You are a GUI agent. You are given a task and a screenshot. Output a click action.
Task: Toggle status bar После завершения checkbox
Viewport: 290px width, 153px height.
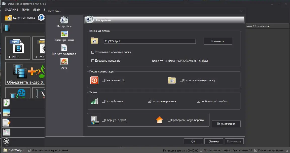pyautogui.click(x=256, y=150)
